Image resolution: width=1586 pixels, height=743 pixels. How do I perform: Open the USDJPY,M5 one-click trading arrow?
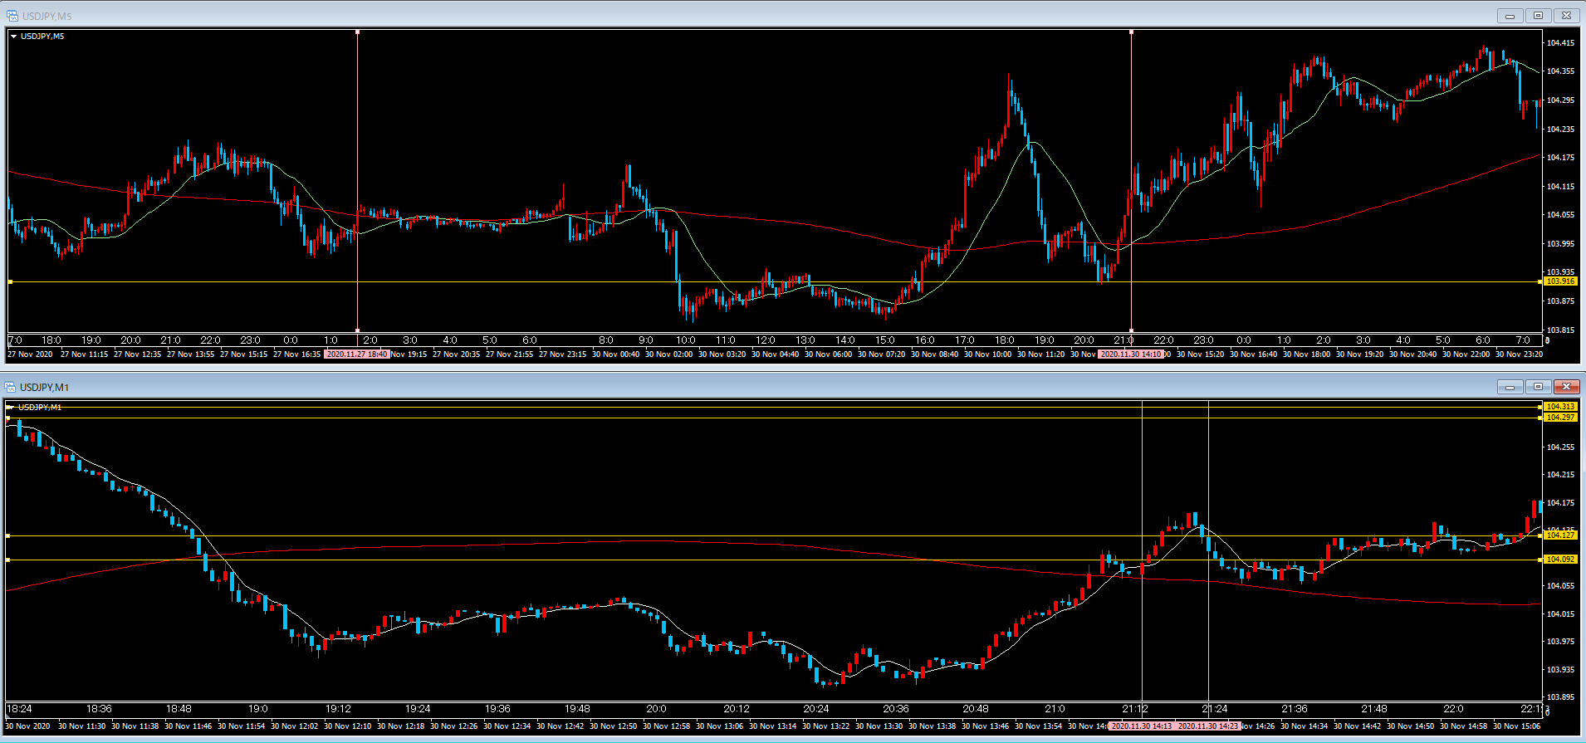tap(14, 37)
